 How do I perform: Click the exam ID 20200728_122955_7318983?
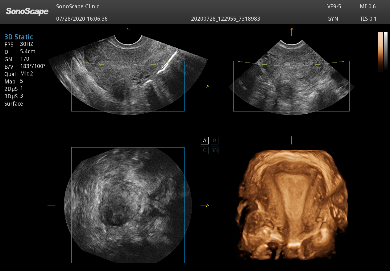click(x=226, y=19)
